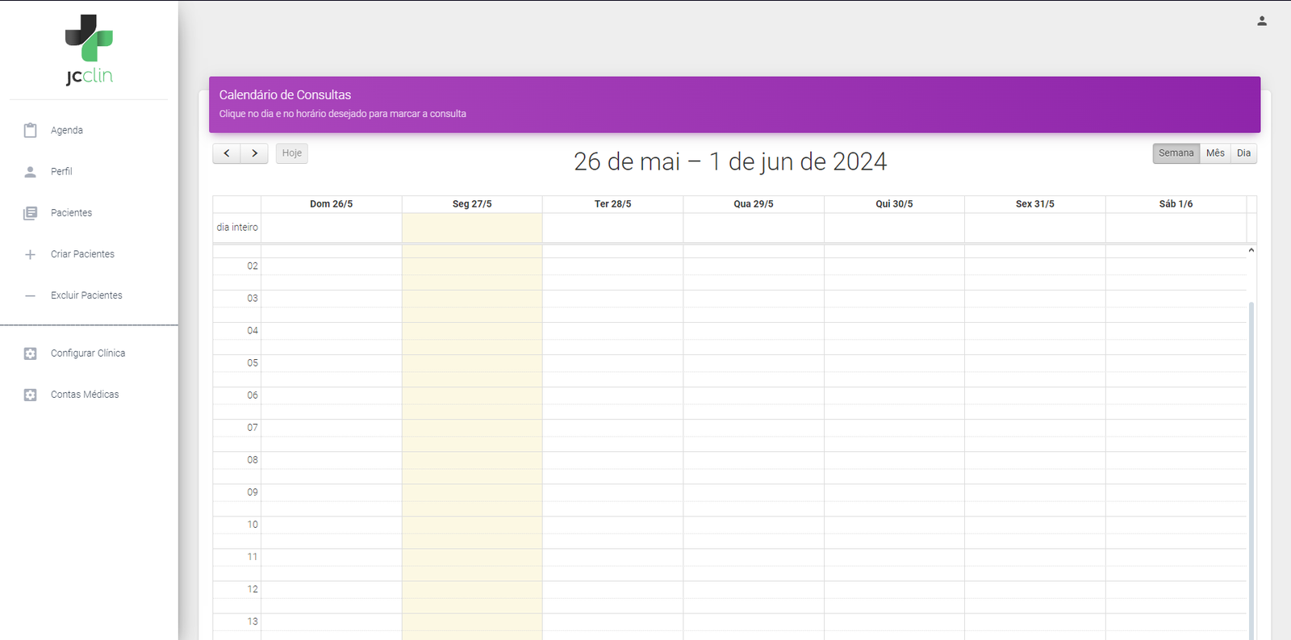Click the Qua 29/5 column header
The image size is (1291, 640).
pyautogui.click(x=754, y=204)
